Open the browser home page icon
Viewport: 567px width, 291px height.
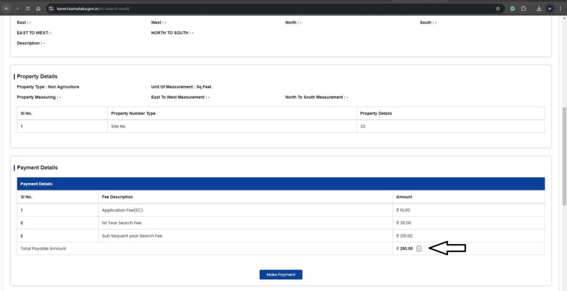pos(38,9)
